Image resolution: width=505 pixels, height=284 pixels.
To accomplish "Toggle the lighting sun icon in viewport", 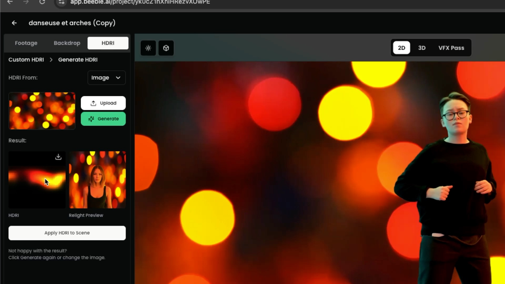I will tap(148, 48).
